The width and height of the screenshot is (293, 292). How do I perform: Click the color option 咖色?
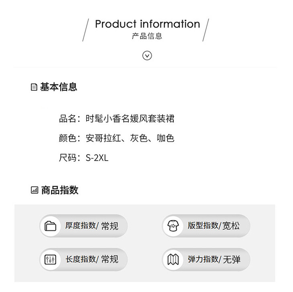tap(165, 138)
